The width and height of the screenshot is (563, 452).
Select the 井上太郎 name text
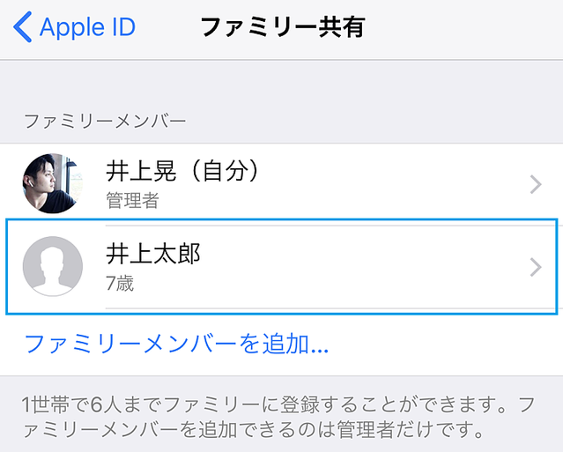(x=154, y=254)
